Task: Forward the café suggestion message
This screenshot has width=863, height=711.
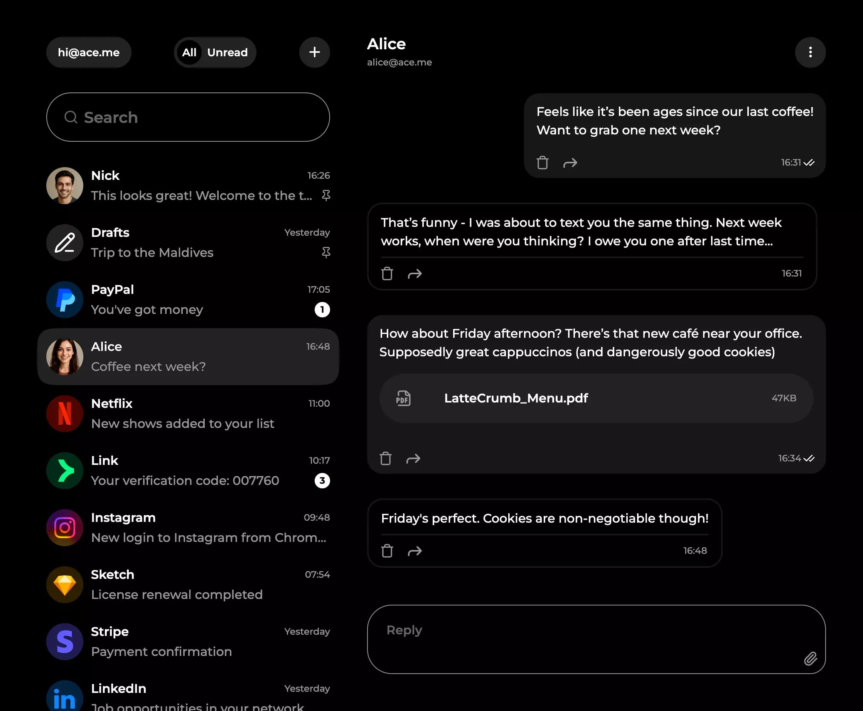Action: [x=413, y=459]
